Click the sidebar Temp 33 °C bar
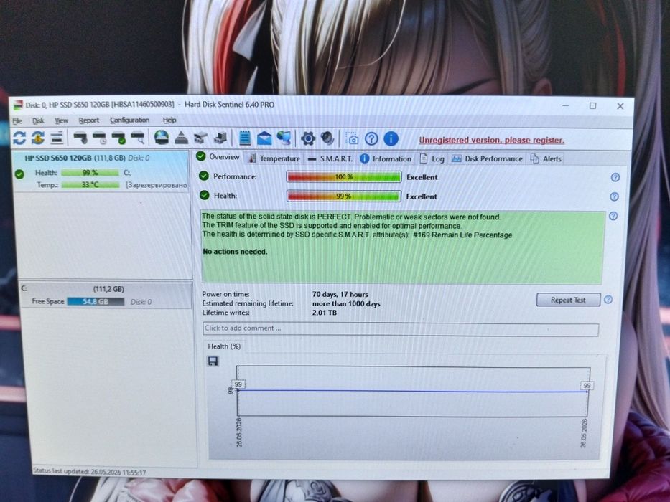Screen dimensions: 670x502 tap(90, 185)
